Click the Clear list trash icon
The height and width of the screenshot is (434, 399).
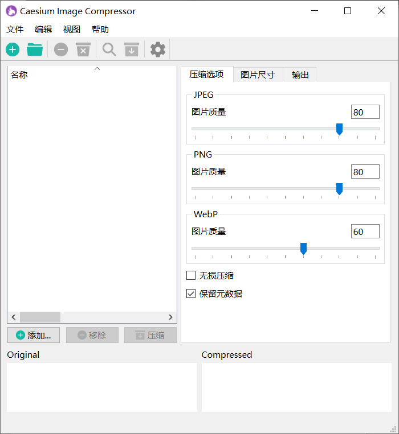(x=83, y=49)
